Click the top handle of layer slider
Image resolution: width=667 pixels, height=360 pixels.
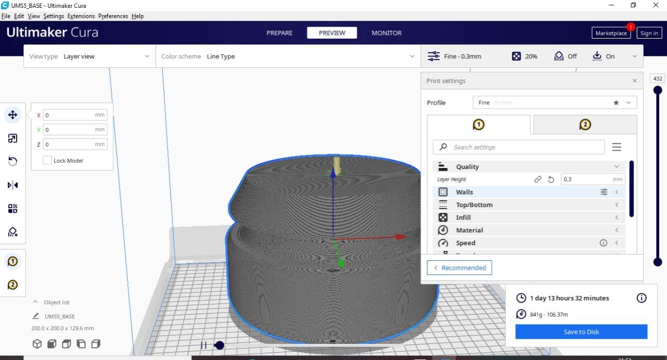pyautogui.click(x=658, y=90)
